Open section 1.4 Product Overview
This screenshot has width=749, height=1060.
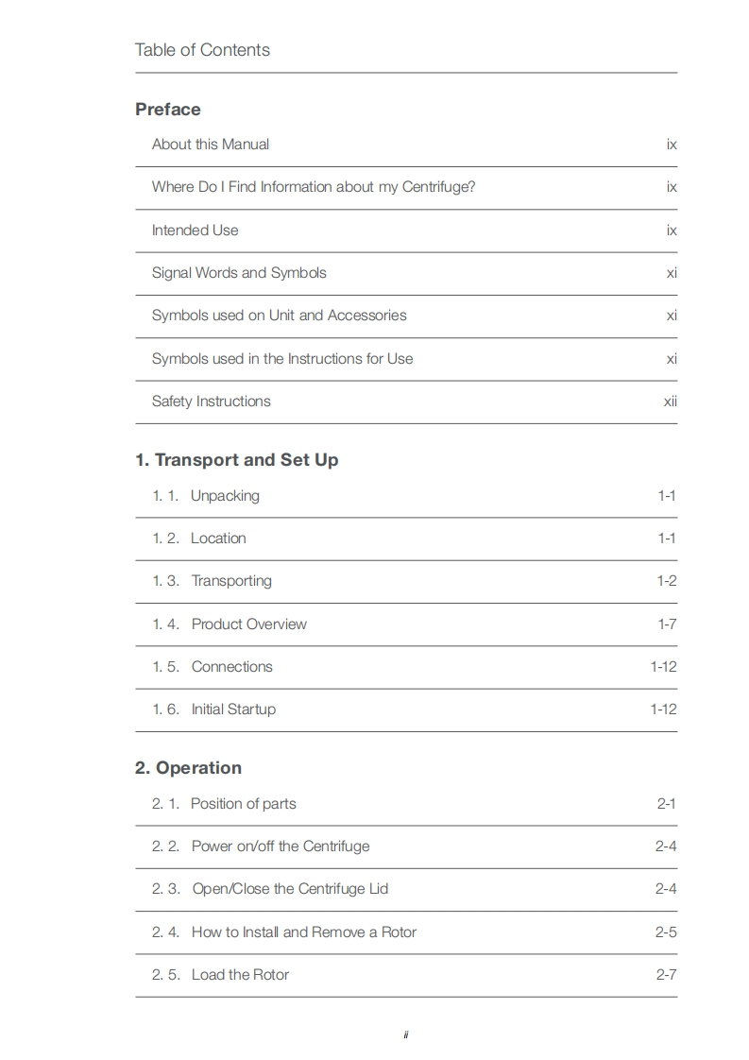248,624
